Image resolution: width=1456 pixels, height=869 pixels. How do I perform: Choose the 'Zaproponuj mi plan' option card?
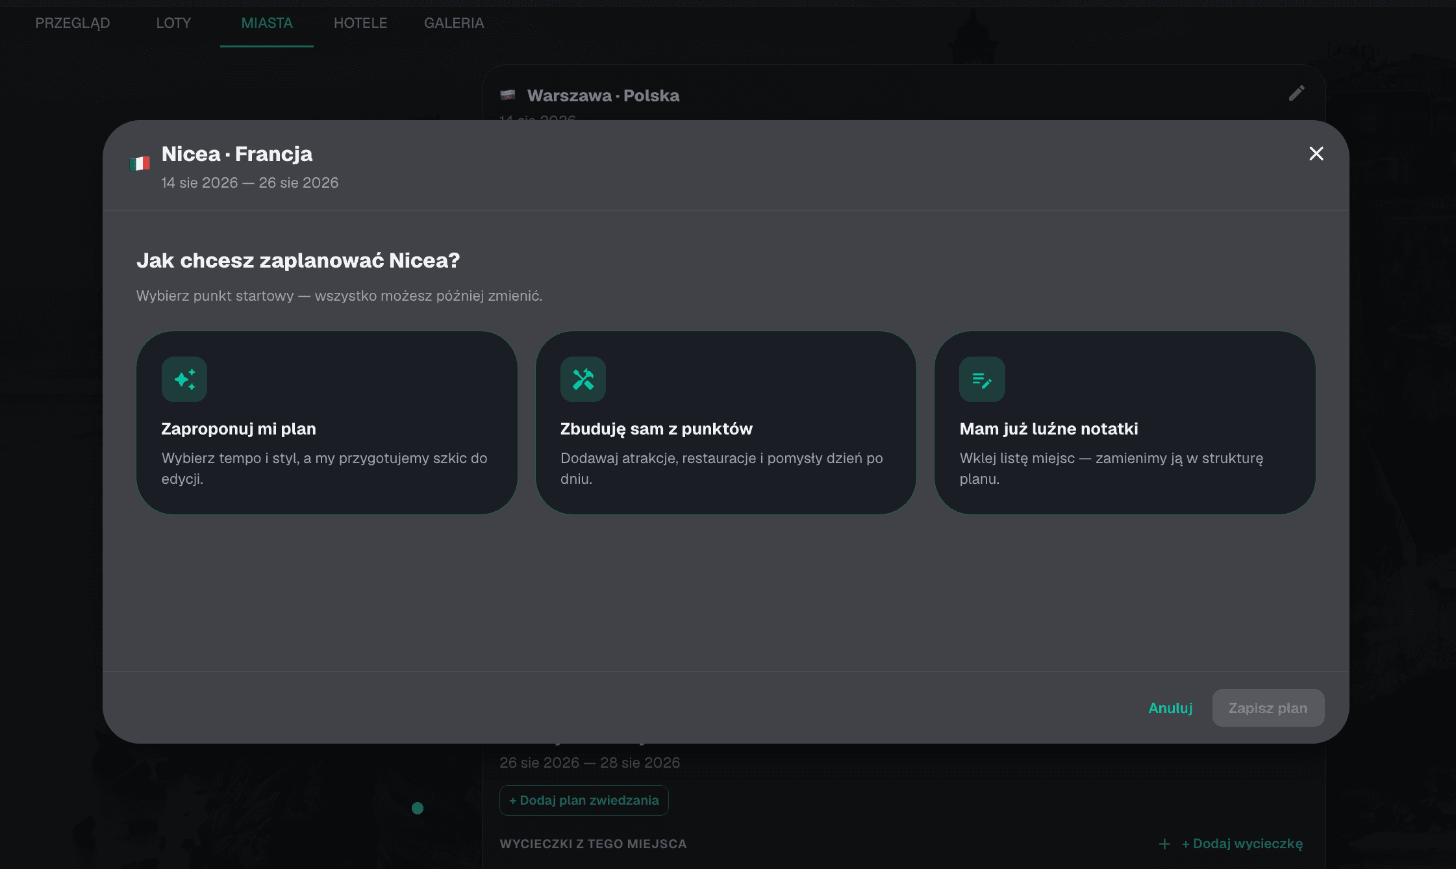point(327,423)
